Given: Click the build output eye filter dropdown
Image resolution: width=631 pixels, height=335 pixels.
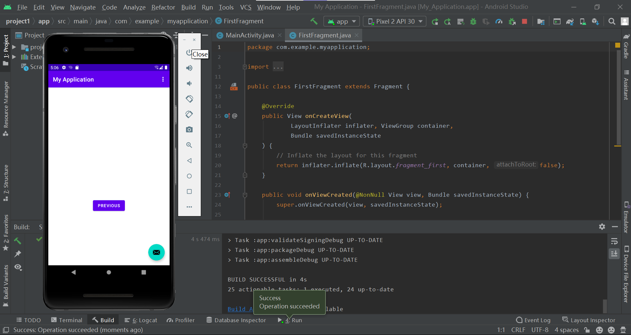Looking at the screenshot, I should (x=18, y=267).
